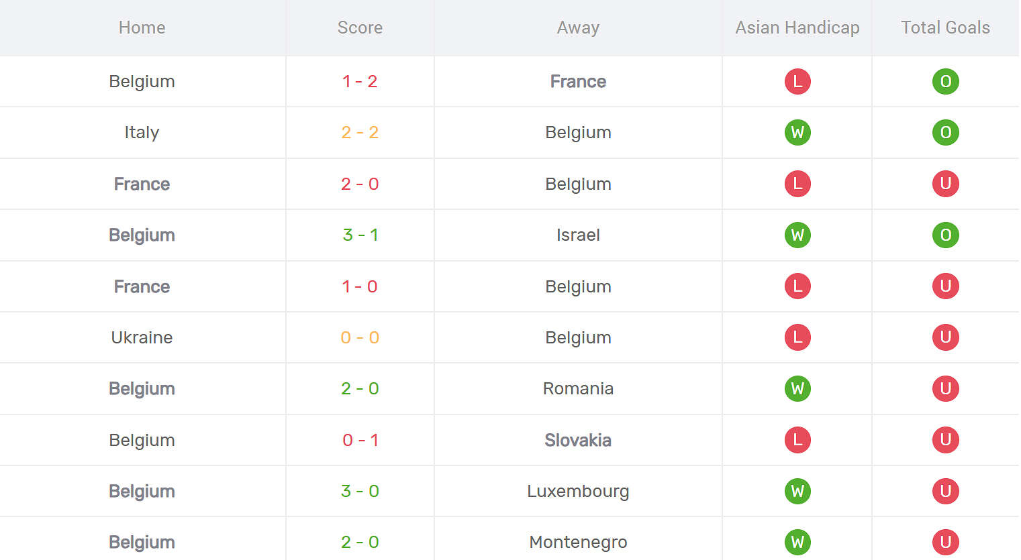Open the 0 - 0 score of the Ukraine match
This screenshot has height=560, width=1021.
[x=360, y=337]
